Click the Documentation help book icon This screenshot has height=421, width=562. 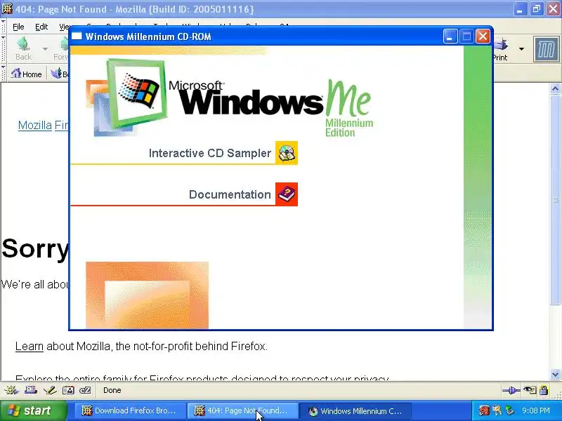pos(287,194)
